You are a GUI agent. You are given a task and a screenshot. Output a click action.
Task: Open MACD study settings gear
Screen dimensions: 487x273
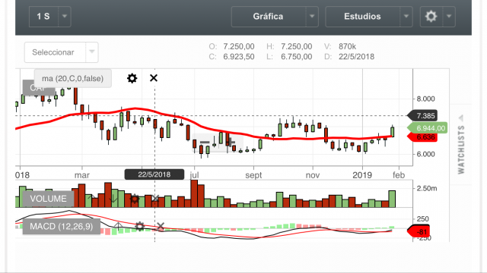pyautogui.click(x=140, y=226)
